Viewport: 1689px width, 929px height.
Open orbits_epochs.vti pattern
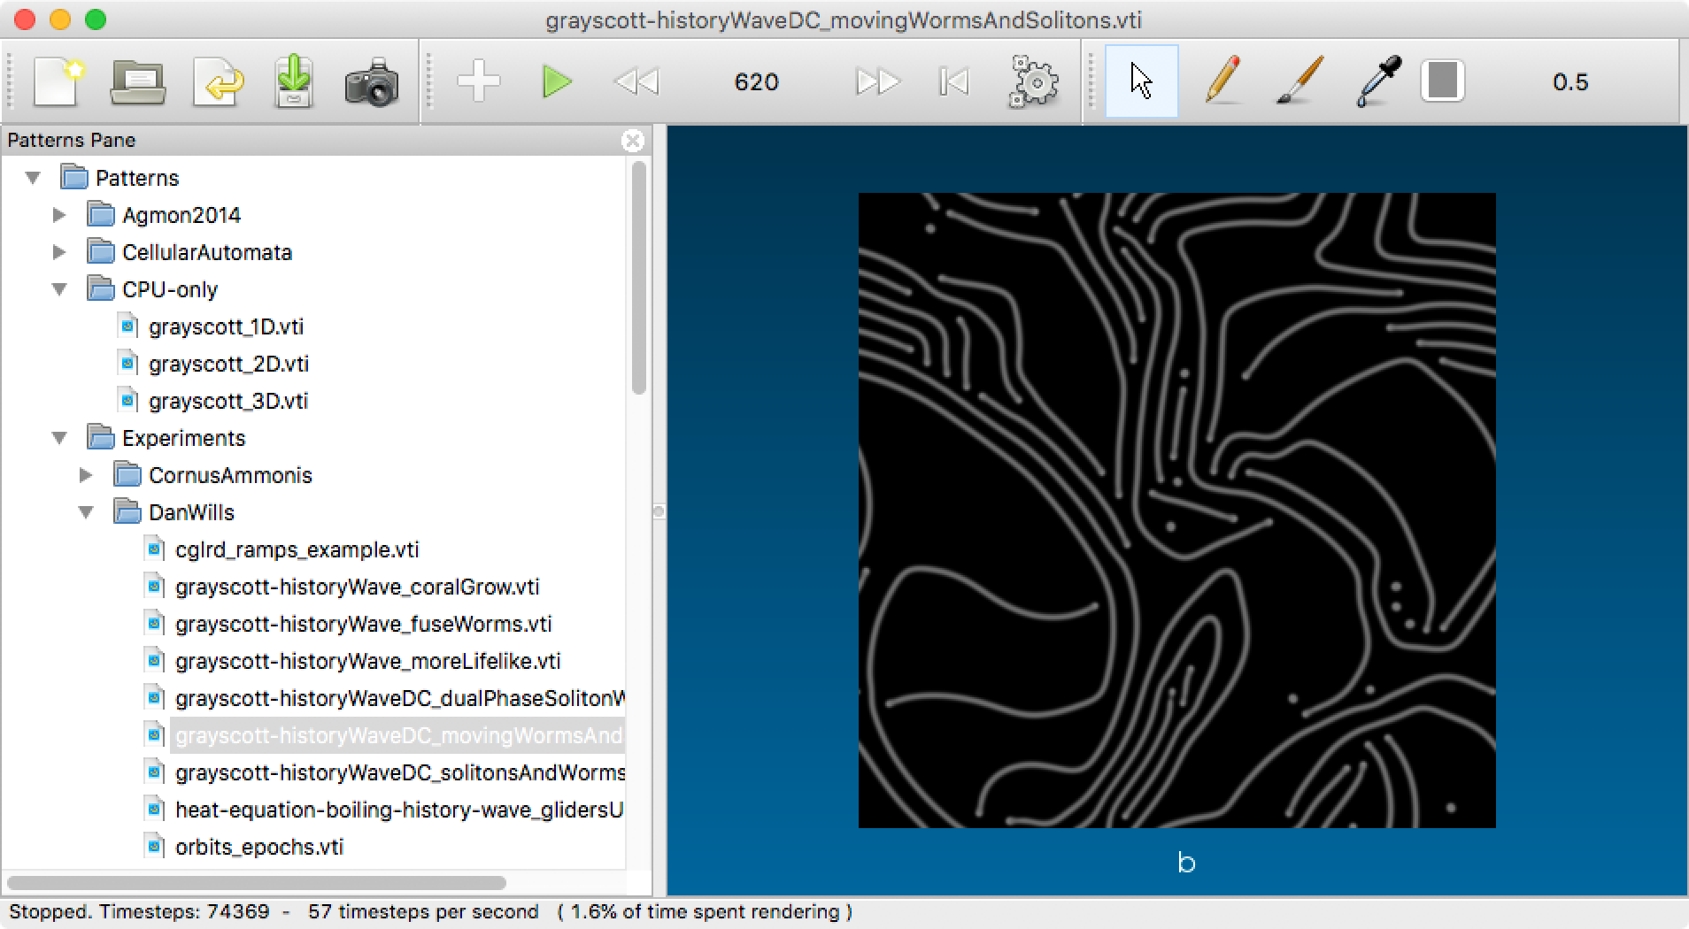click(258, 847)
